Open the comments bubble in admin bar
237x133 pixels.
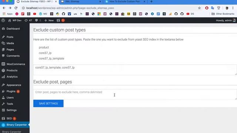[38, 20]
